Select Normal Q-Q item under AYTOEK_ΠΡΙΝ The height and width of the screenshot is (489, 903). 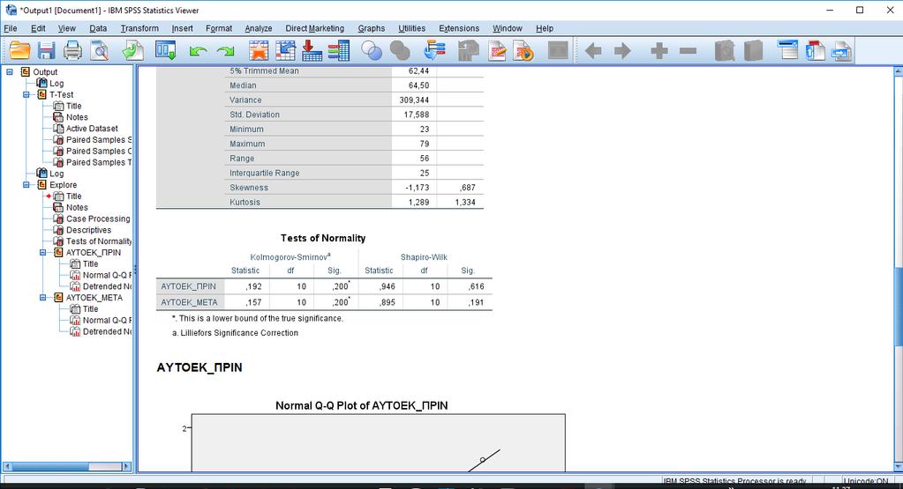pos(107,275)
